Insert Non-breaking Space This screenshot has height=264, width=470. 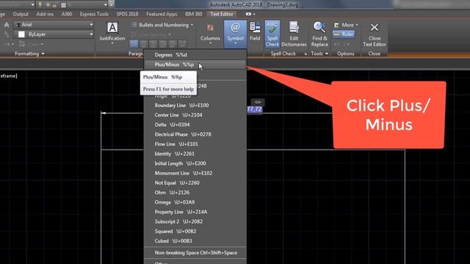[x=195, y=252]
